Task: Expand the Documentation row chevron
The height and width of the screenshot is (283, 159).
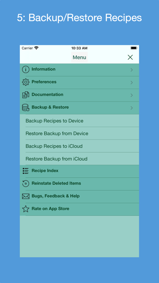Action: point(132,95)
